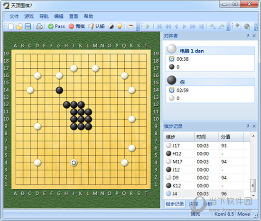Viewport: 261px width, 221px height.
Task: Click the stone with green marker icon
Action: (x=247, y=26)
